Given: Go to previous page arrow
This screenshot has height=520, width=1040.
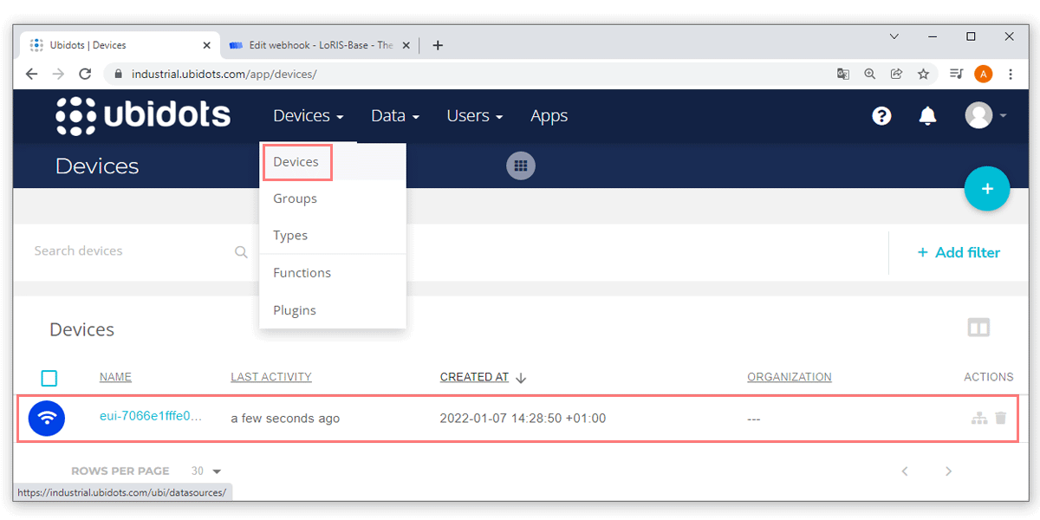Looking at the screenshot, I should [905, 471].
